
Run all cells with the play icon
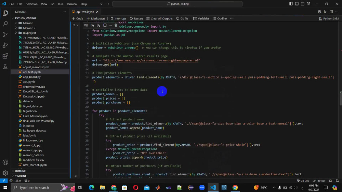pyautogui.click(x=325, y=12)
